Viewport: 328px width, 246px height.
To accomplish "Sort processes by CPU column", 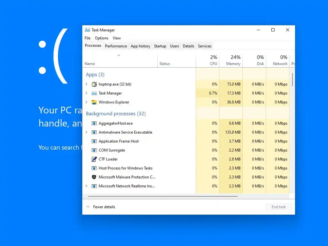I will click(208, 61).
